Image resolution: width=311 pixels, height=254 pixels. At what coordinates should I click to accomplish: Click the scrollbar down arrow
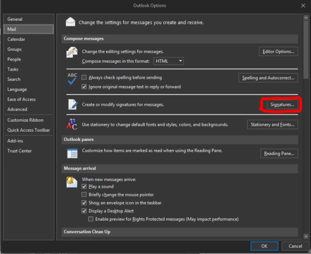[x=306, y=236]
